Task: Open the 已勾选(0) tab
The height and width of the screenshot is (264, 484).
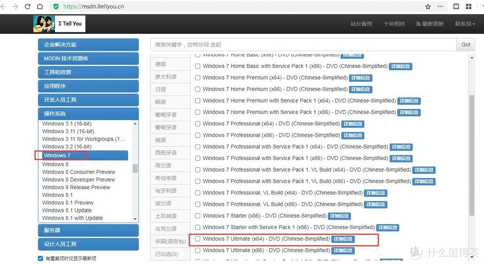Action: click(170, 254)
